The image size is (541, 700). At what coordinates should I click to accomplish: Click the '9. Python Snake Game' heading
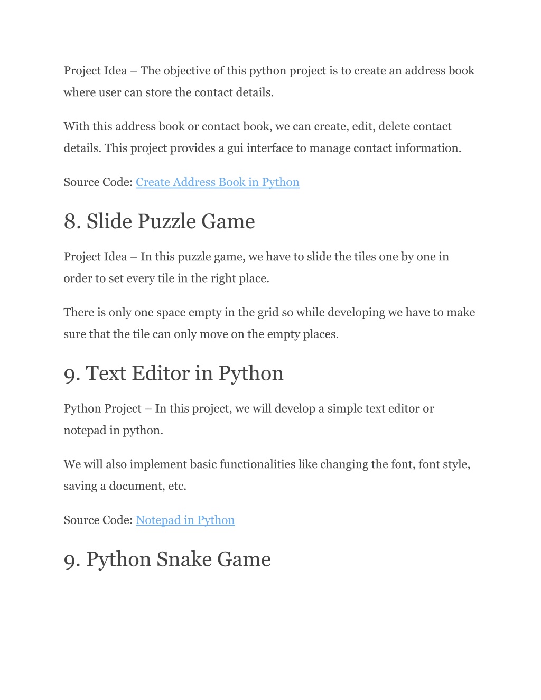point(167,559)
